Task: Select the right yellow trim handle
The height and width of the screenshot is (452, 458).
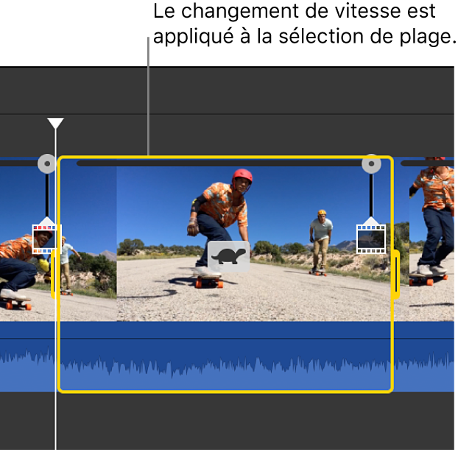Action: click(x=395, y=274)
